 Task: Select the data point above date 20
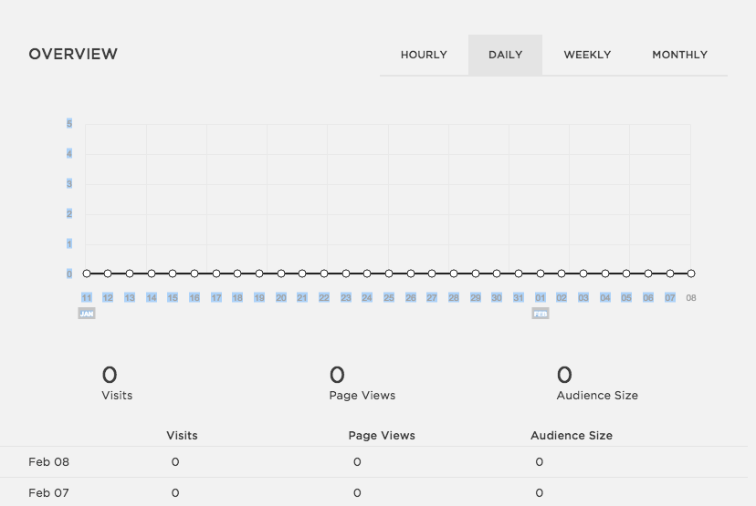tap(281, 274)
